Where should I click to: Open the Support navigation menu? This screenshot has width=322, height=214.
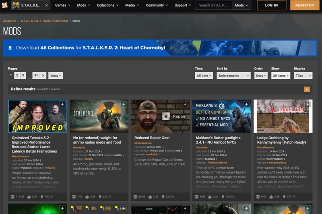pos(183,5)
